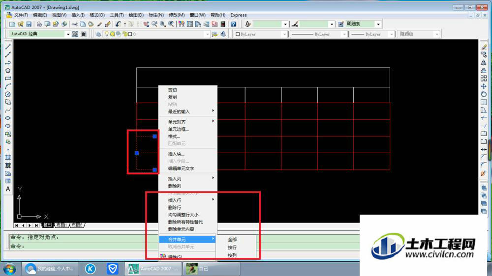
Task: Expand 插入列 submenu
Action: [187, 179]
